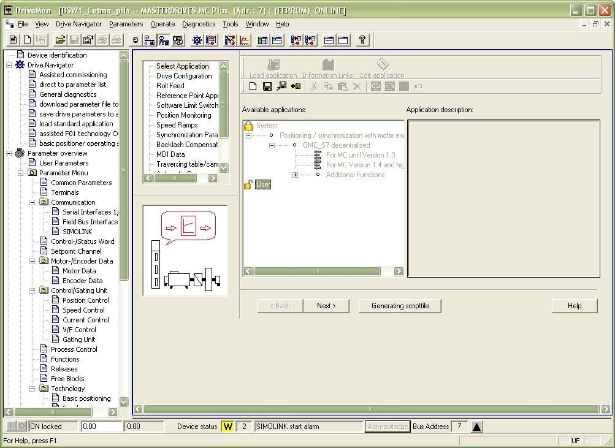Screen dimensions: 615x448
Task: Click the padlock icon next to System
Action: click(248, 126)
